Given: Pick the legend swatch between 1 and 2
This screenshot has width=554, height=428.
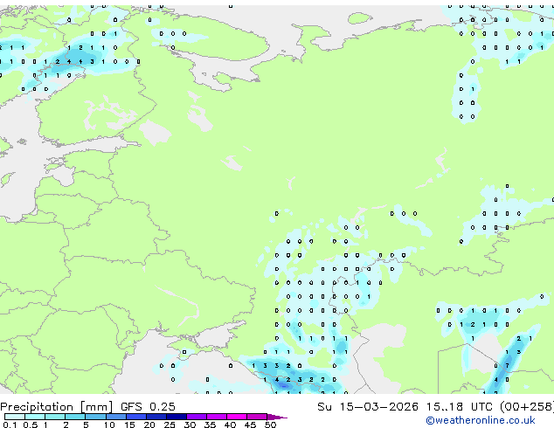Looking at the screenshot, I should [x=55, y=417].
